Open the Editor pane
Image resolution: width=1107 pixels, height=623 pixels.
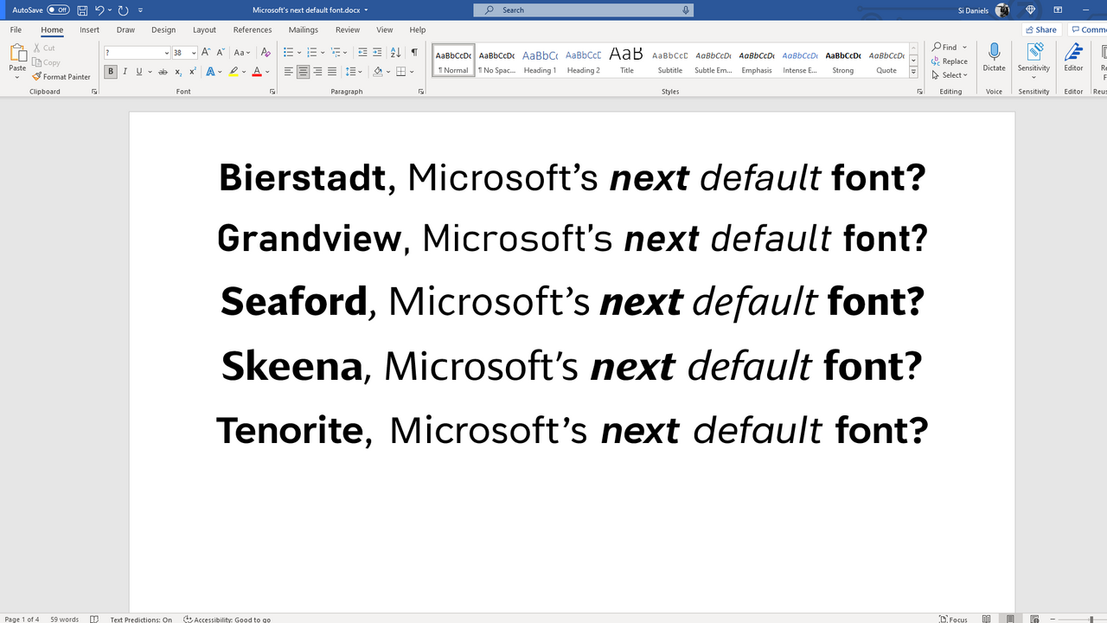(x=1073, y=58)
